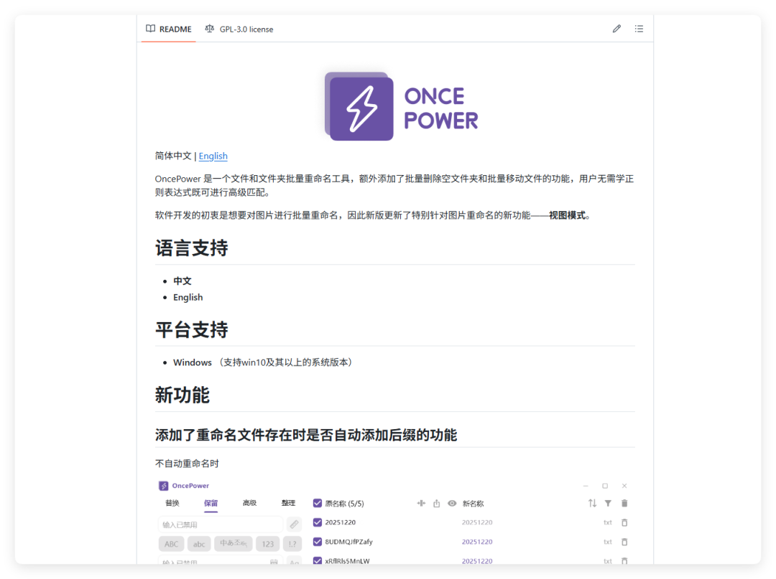Open the GPL-3.0 license tab
The width and height of the screenshot is (776, 579).
tap(239, 29)
